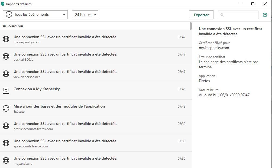Open the green help question mark icon
272x168 pixels.
[265, 15]
